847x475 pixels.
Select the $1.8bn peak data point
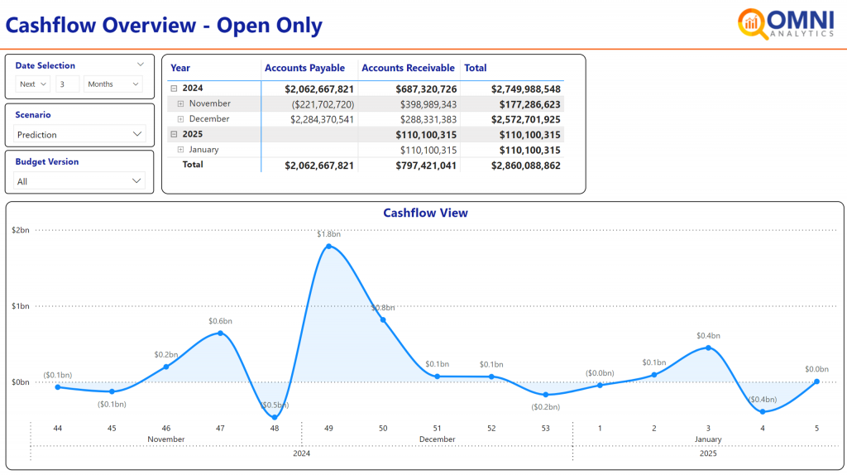pyautogui.click(x=328, y=246)
